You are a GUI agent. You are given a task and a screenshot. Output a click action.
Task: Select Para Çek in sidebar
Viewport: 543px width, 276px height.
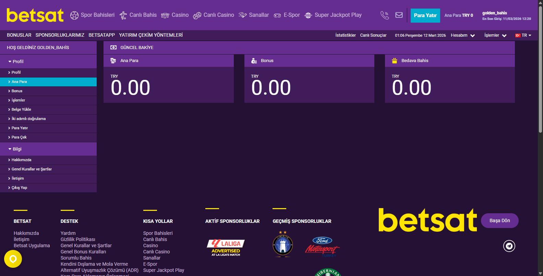(48, 137)
